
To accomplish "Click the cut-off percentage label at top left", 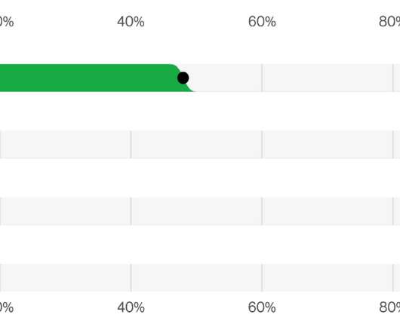I will [x=7, y=21].
